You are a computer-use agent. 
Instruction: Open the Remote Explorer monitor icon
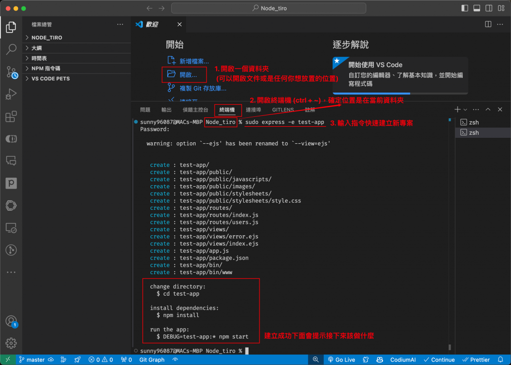pos(11,228)
